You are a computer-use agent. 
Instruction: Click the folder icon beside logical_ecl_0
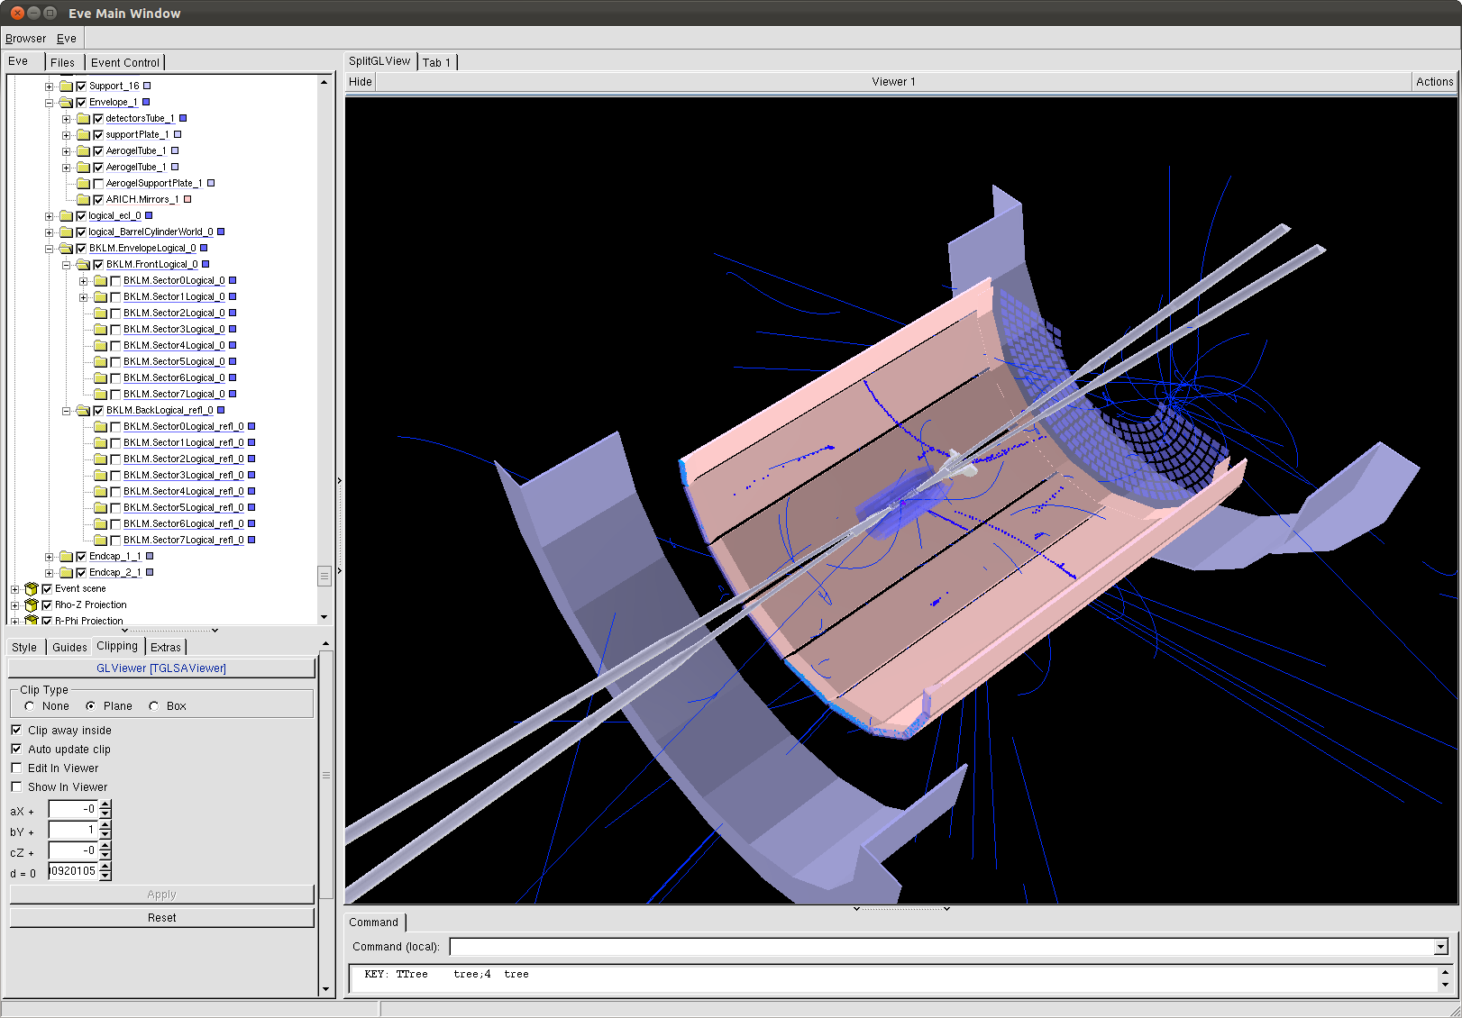[66, 216]
